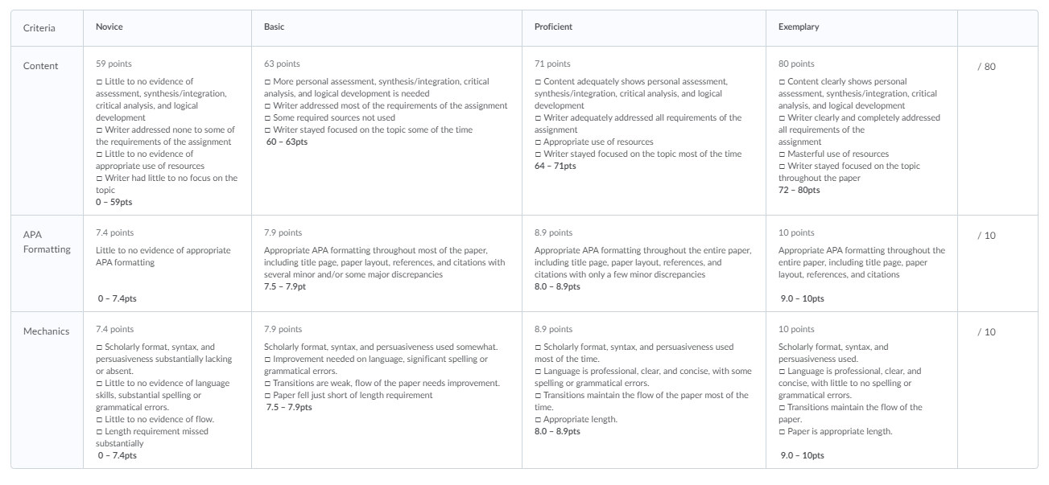Image resolution: width=1049 pixels, height=485 pixels.
Task: Select Novice 7.4 points for Mechanics
Action: click(x=167, y=390)
